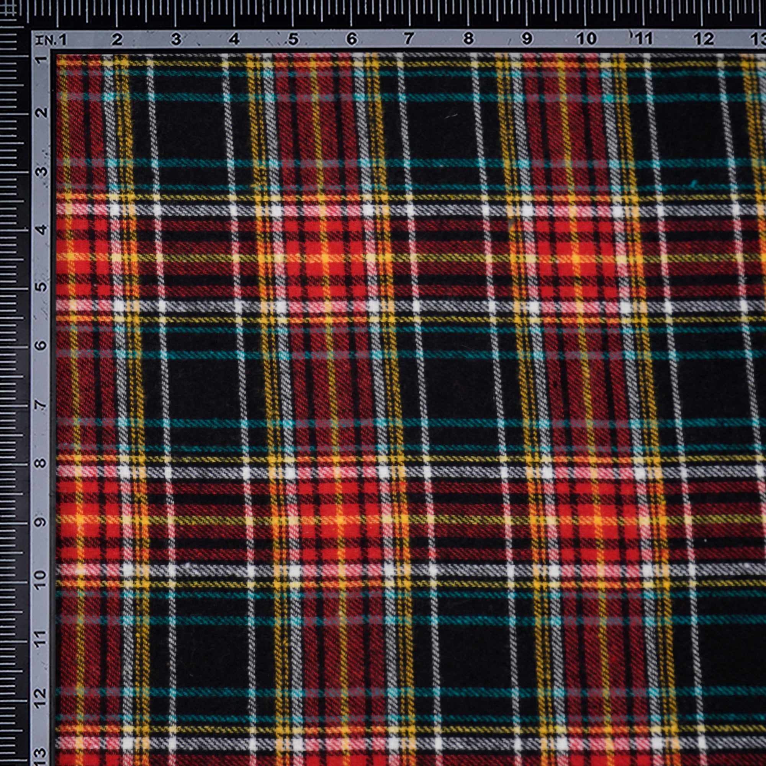This screenshot has width=766, height=766.
Task: Click the number 1 on the vertical ruler
Action: (x=42, y=59)
